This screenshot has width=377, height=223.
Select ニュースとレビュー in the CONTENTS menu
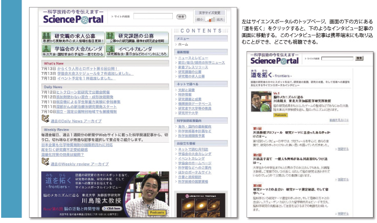tap(193, 58)
